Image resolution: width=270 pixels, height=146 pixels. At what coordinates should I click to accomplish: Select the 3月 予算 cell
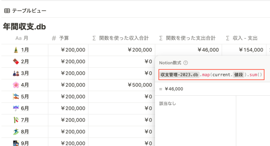(68, 73)
